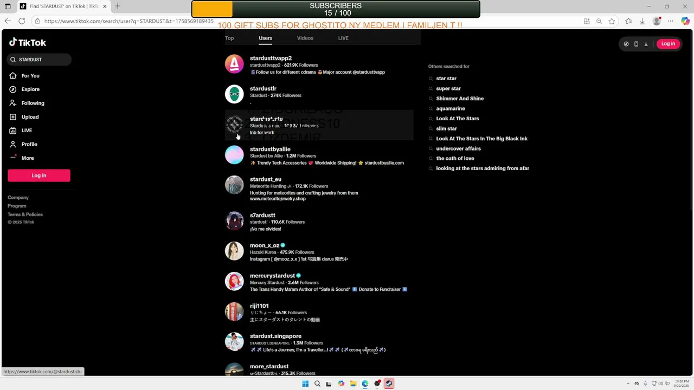Image resolution: width=694 pixels, height=390 pixels.
Task: Reload the page
Action: 22,21
